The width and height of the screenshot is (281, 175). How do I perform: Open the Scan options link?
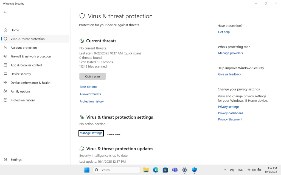(88, 87)
